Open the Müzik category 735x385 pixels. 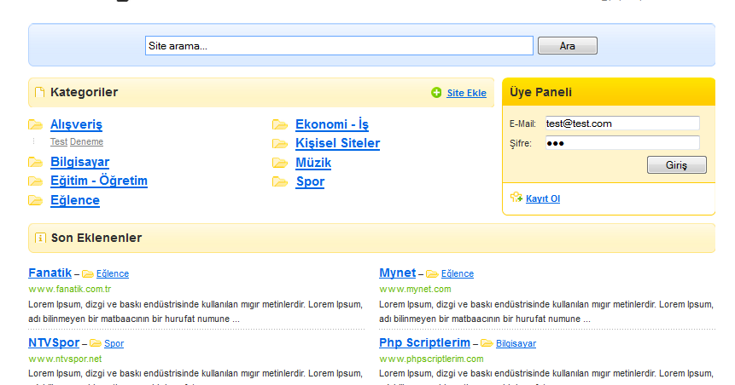point(313,163)
